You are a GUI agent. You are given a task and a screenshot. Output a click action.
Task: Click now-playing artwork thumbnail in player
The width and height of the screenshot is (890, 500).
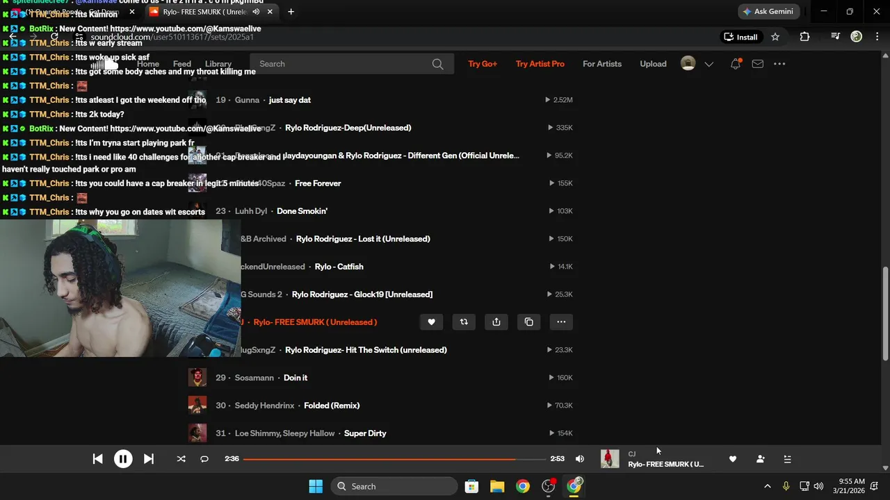tap(610, 459)
